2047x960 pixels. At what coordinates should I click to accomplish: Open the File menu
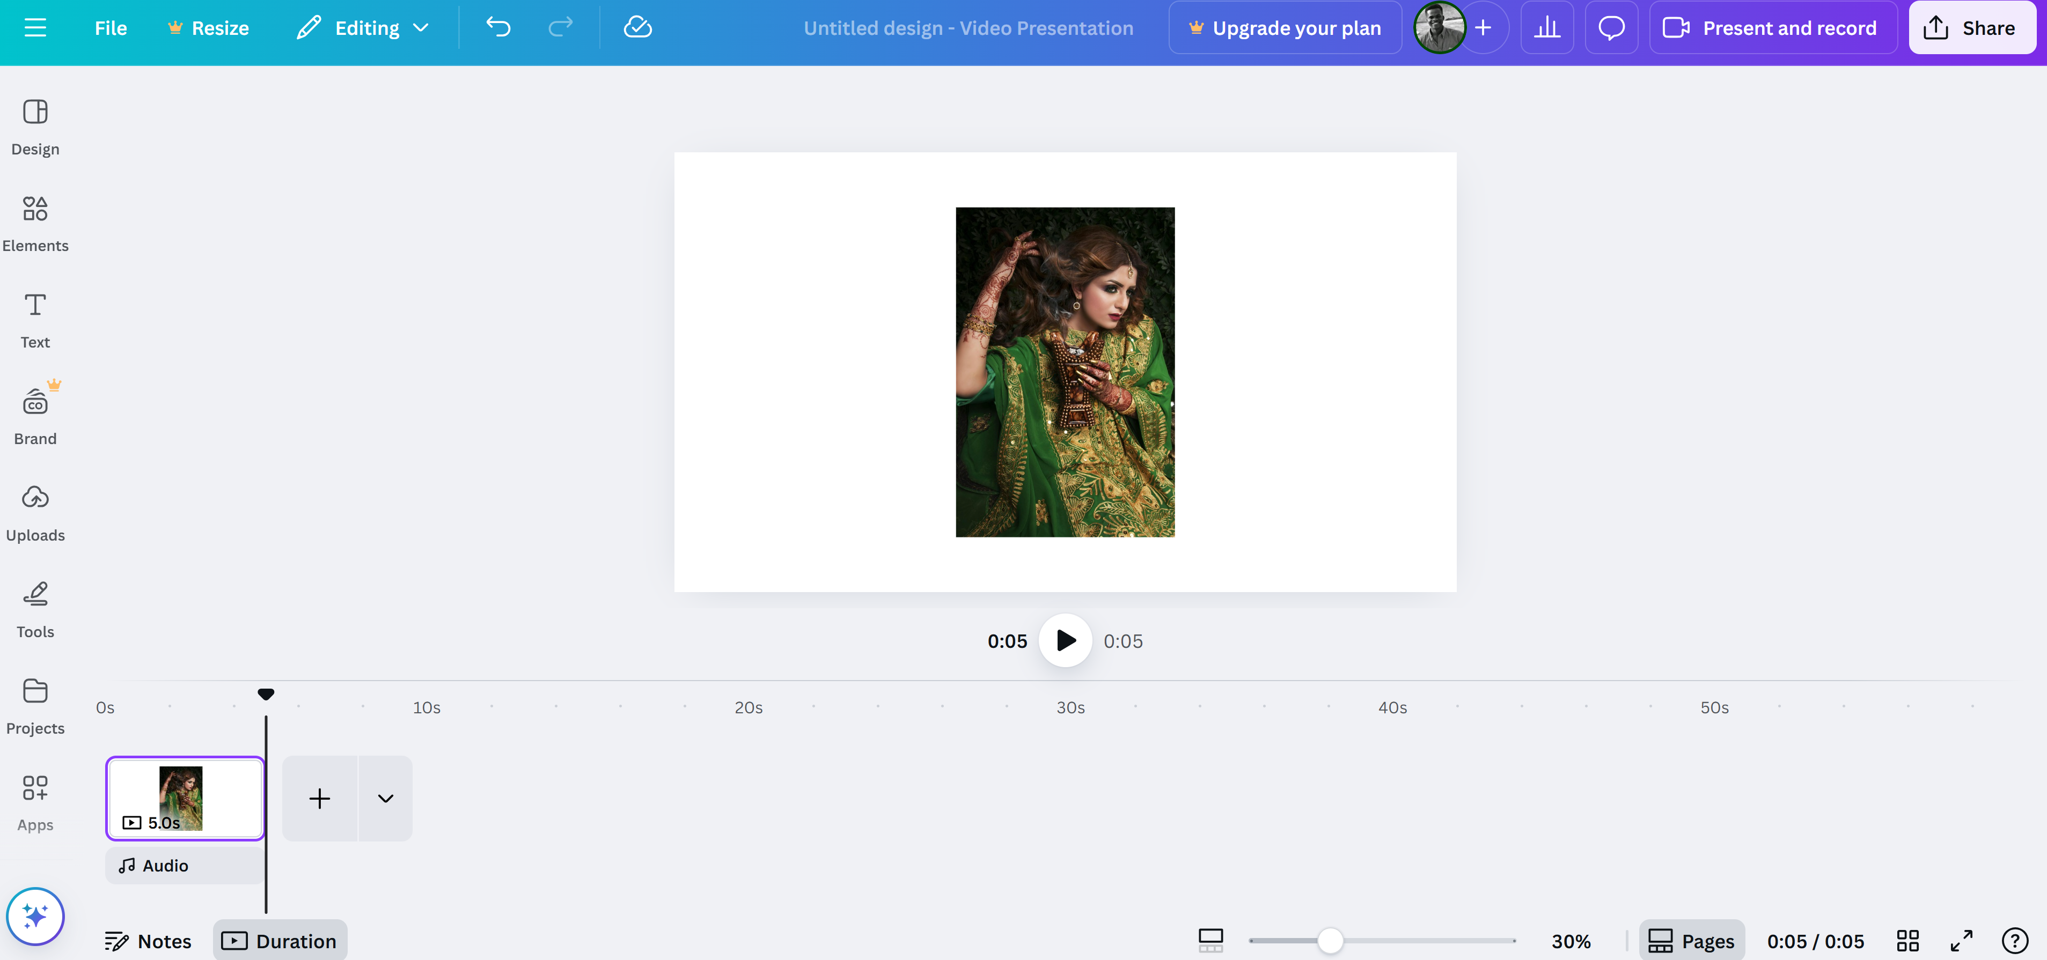(111, 28)
